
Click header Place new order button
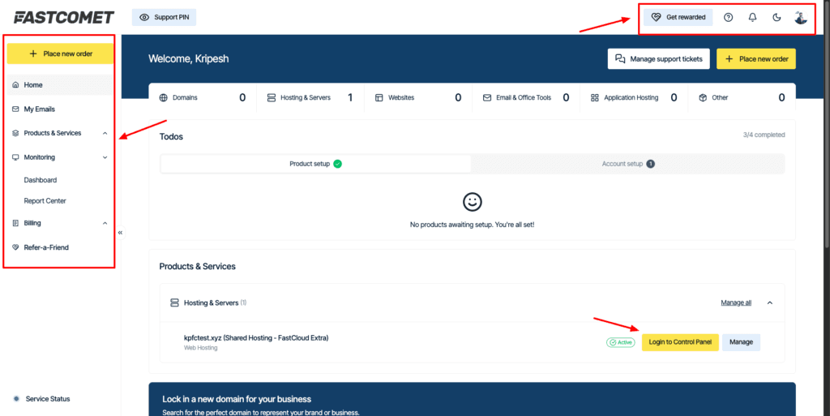pyautogui.click(x=756, y=58)
